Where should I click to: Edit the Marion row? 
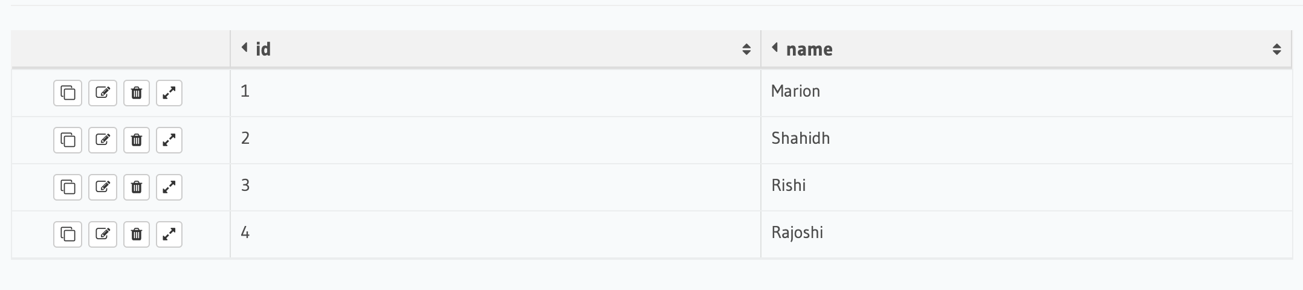click(x=103, y=93)
